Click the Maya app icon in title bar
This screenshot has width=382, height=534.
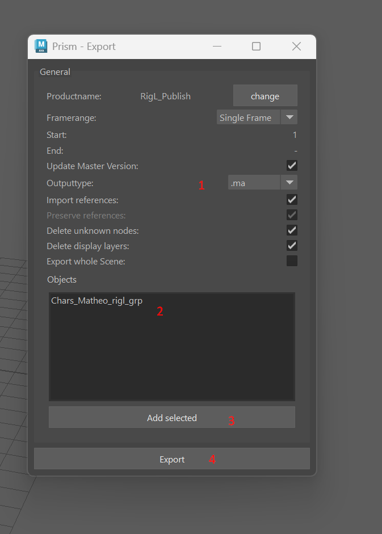point(41,46)
